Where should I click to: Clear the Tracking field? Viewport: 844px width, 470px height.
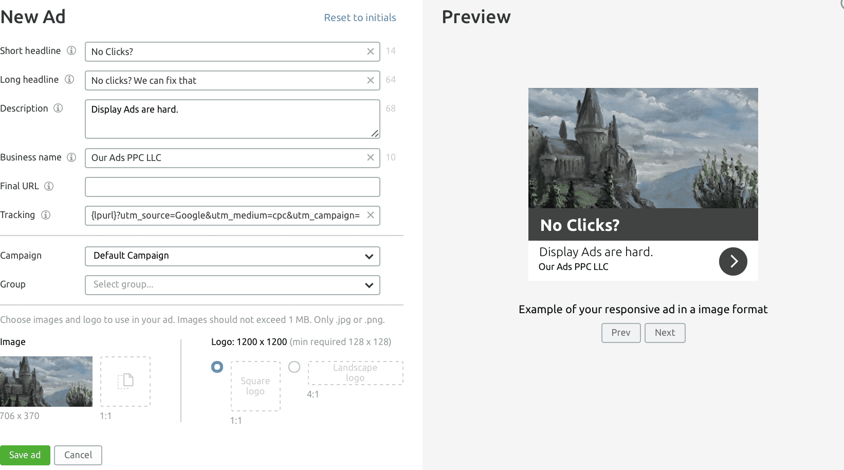tap(370, 215)
